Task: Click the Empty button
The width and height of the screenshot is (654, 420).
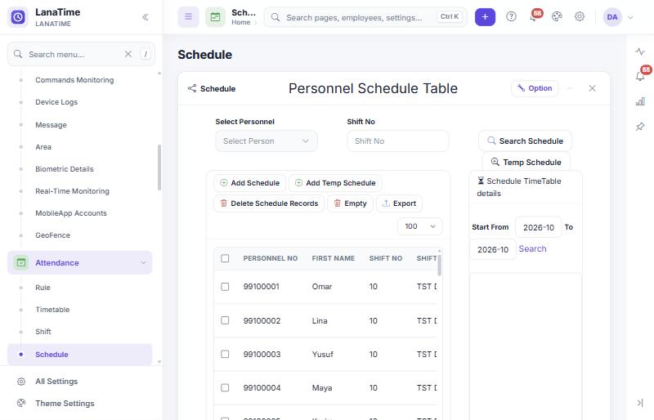Action: click(x=351, y=203)
